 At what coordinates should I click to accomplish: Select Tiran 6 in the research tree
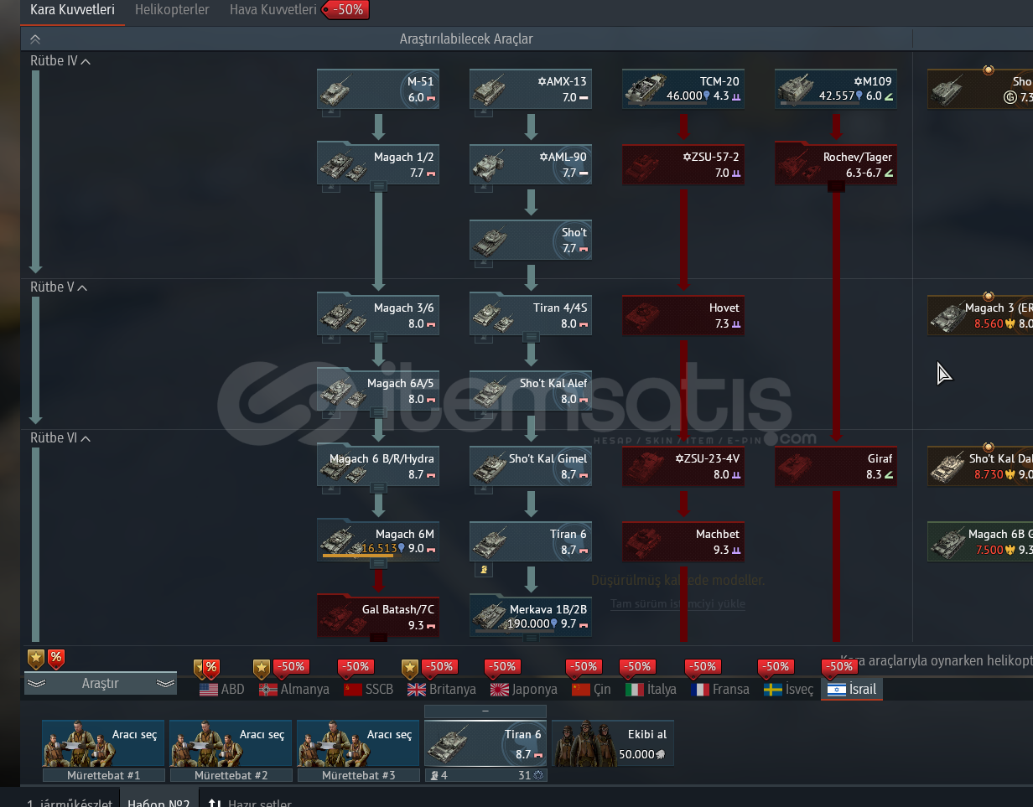pos(530,541)
